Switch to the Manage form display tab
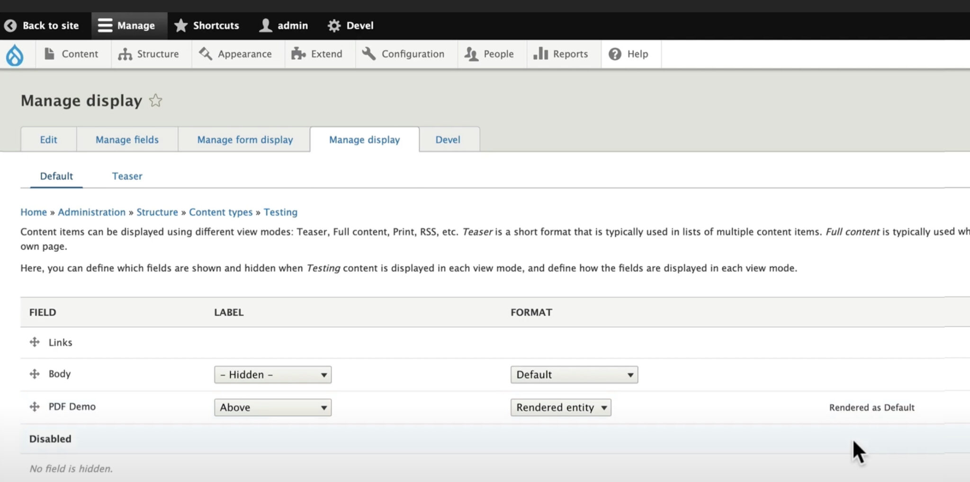 245,139
